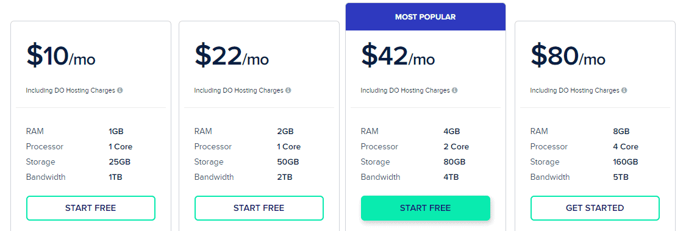Select the 160GB storage value
The image size is (686, 231).
click(626, 162)
